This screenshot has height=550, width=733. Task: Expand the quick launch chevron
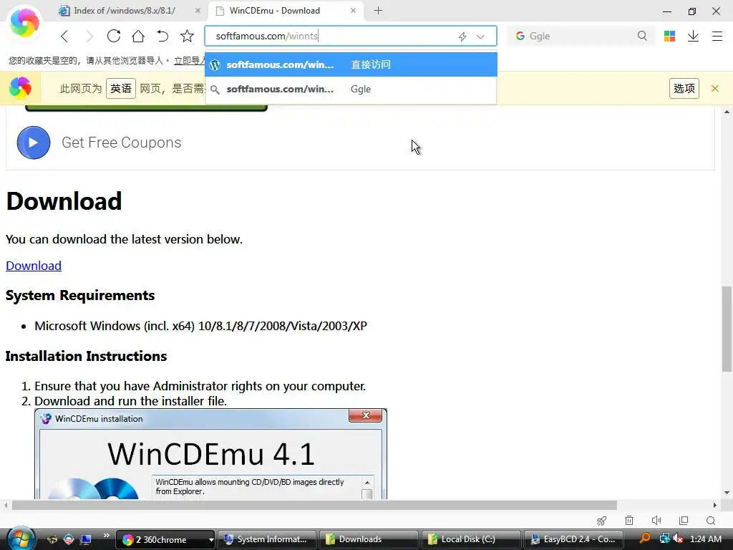coord(106,535)
